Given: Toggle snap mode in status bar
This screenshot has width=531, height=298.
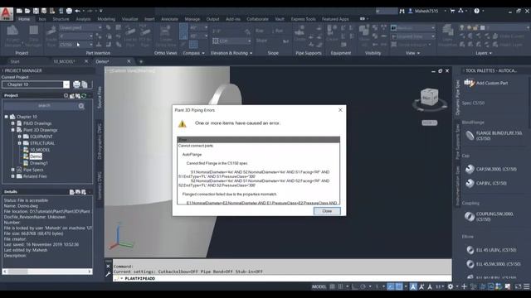Looking at the screenshot, I should pos(340,286).
